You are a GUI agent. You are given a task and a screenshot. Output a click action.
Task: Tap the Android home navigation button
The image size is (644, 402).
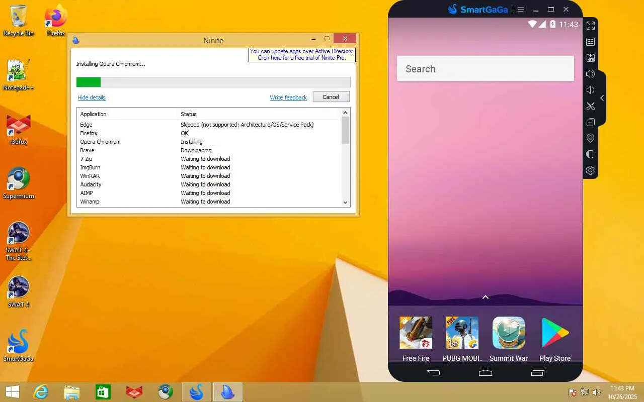486,373
